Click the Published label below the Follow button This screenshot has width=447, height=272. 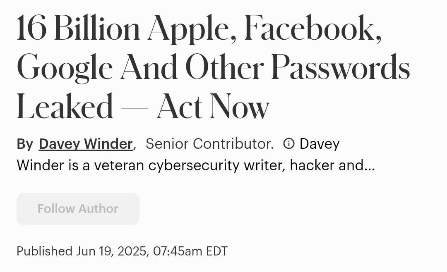coord(45,251)
